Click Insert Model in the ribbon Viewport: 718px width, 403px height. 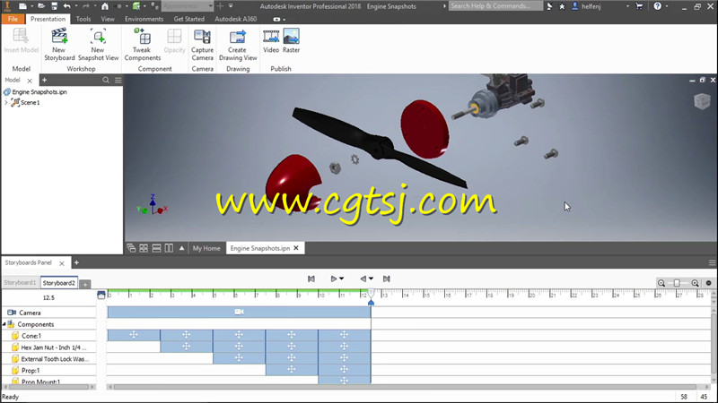(21, 41)
